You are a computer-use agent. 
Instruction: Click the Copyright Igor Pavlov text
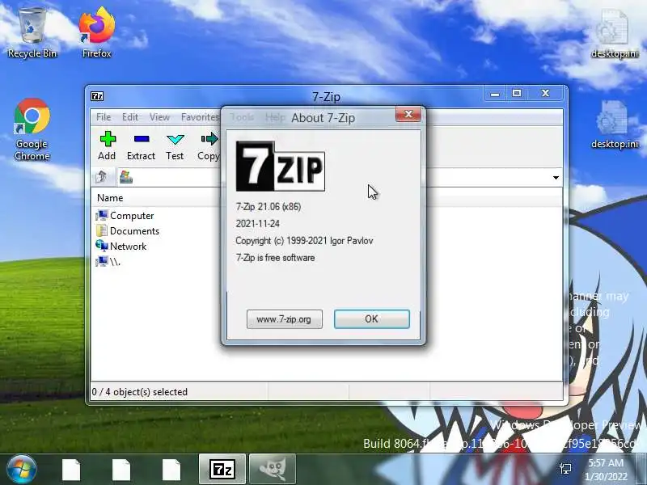[x=304, y=240]
